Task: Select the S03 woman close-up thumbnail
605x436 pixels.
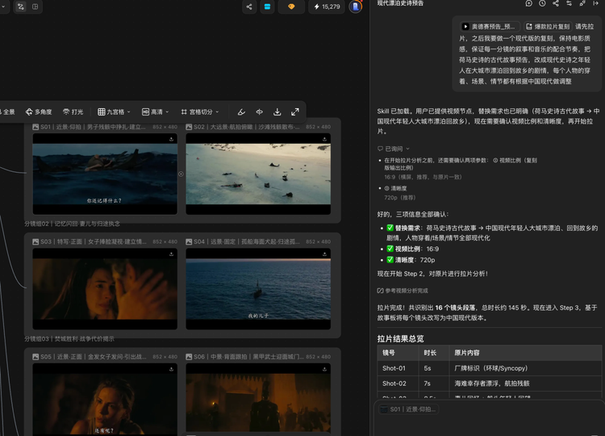Action: (105, 289)
